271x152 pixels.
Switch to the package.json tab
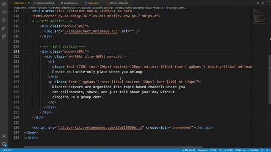(69, 3)
